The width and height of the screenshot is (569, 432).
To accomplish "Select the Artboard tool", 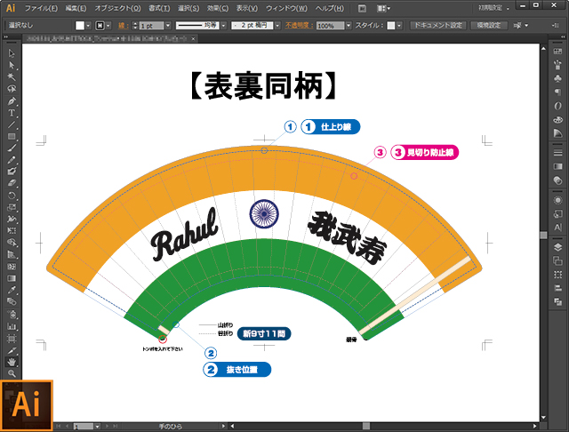I will [x=12, y=339].
